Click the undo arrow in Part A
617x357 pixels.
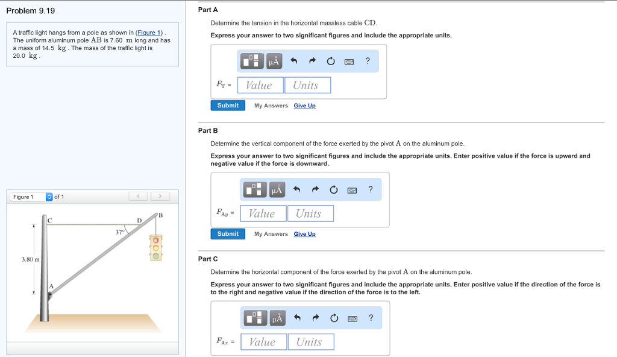pos(294,61)
